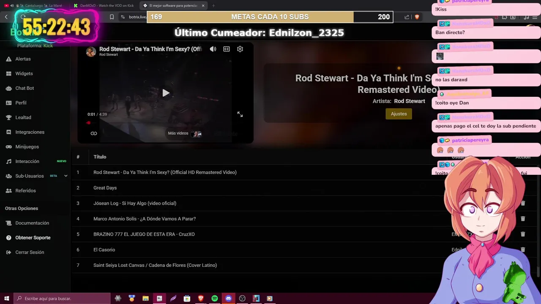Image resolution: width=541 pixels, height=304 pixels.
Task: Open Ajustes for the current song
Action: tap(399, 114)
